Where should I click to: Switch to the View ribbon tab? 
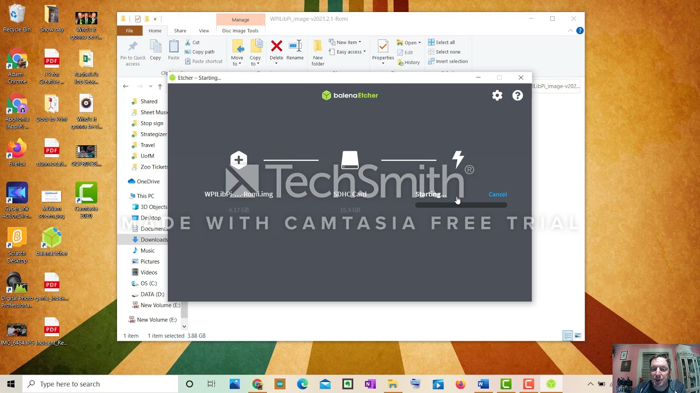pyautogui.click(x=204, y=31)
